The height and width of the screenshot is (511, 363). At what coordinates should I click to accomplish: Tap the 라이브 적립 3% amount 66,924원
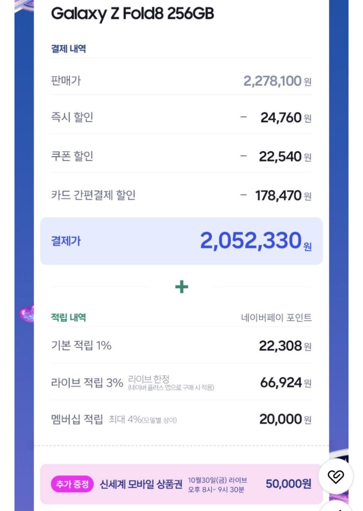(x=286, y=383)
